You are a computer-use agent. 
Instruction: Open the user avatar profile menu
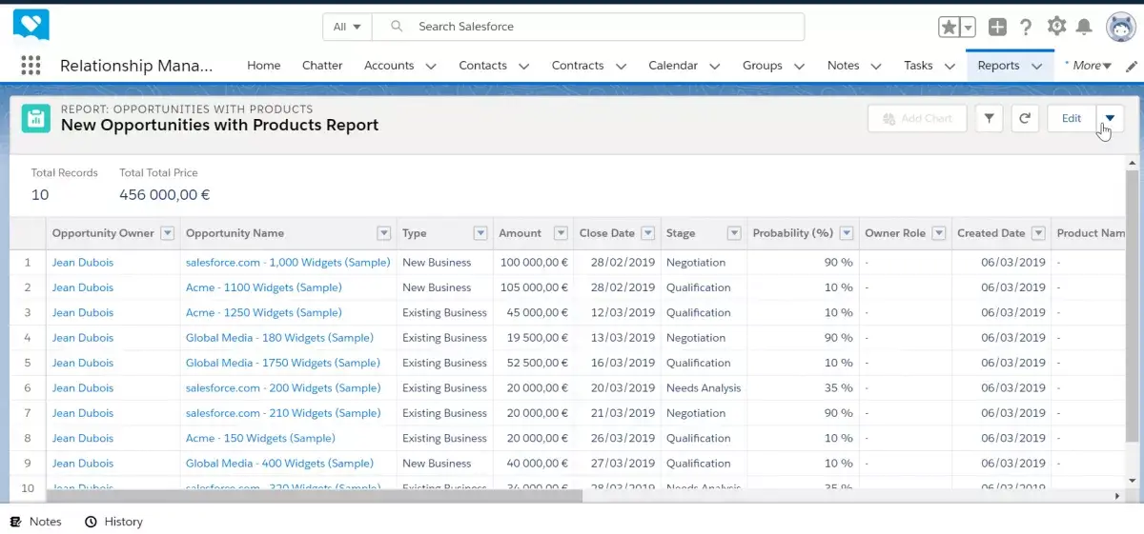(1120, 27)
